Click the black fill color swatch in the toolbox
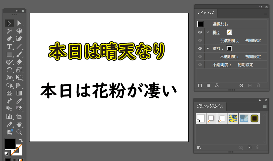The height and width of the screenshot is (161, 273). pos(10,144)
